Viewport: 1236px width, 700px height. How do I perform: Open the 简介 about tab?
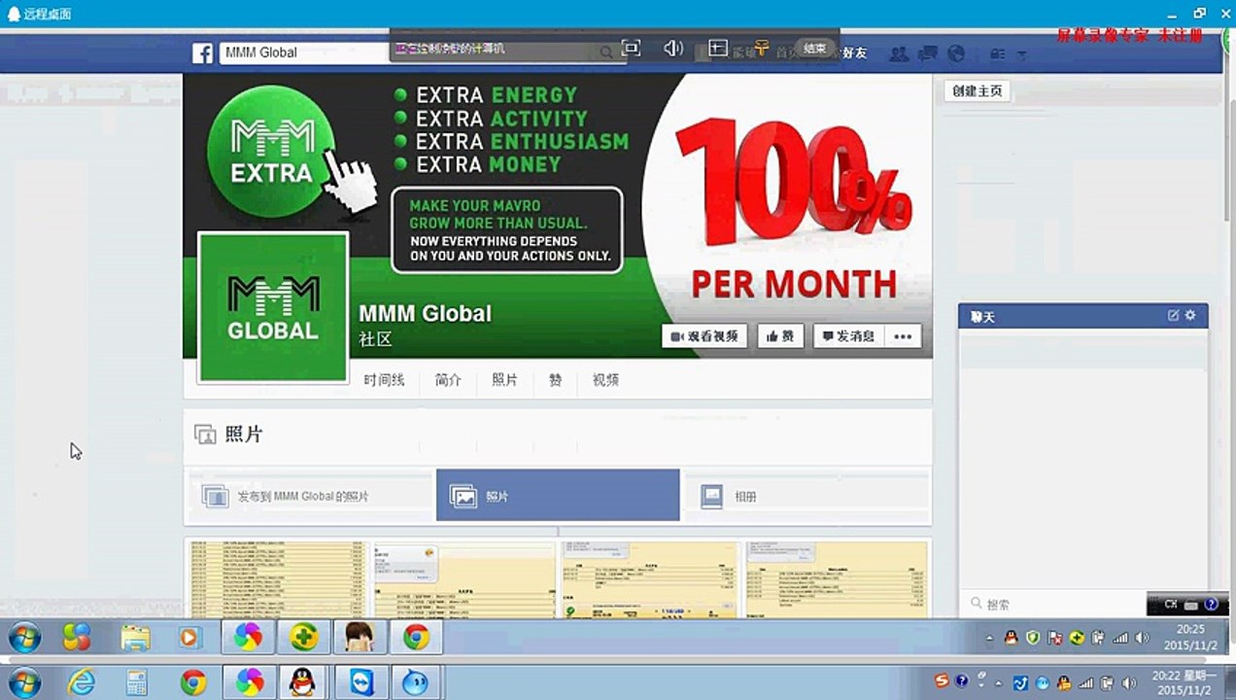point(448,380)
